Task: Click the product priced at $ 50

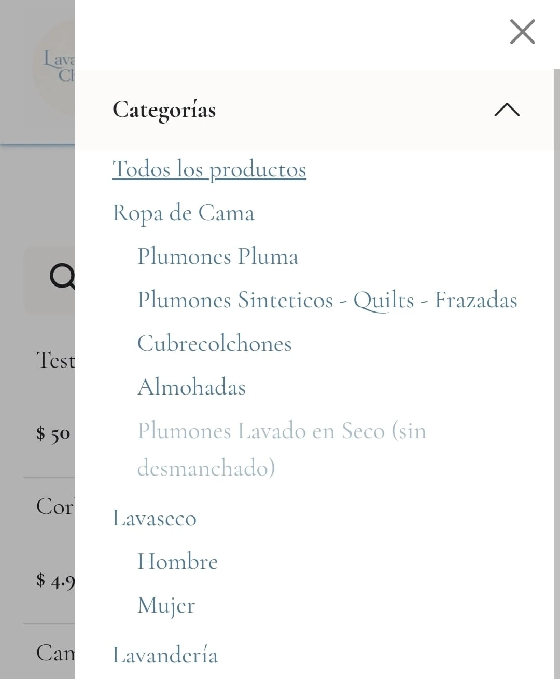Action: pyautogui.click(x=53, y=433)
